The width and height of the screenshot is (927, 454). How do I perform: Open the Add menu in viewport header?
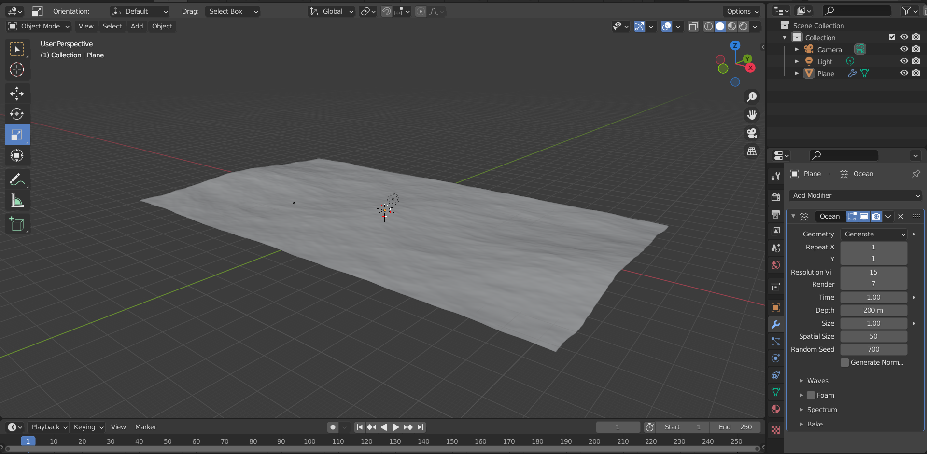(x=137, y=26)
